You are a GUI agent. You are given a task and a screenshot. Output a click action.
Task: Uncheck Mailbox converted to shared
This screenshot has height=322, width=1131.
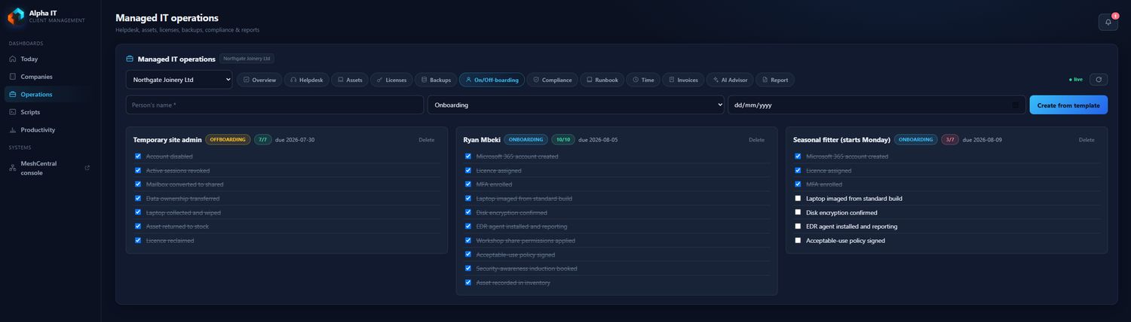(x=138, y=184)
